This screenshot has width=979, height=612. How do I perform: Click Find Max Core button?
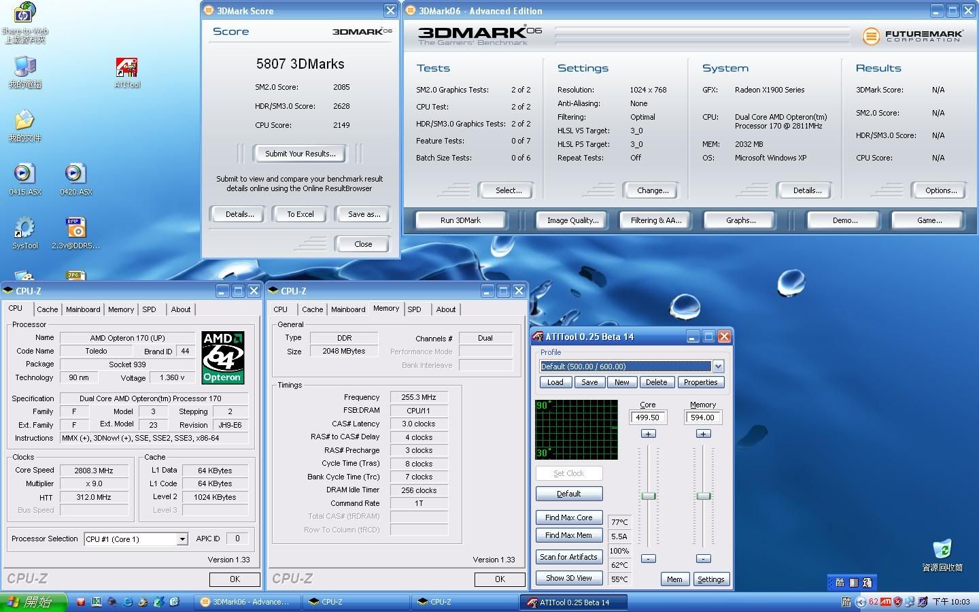(569, 517)
